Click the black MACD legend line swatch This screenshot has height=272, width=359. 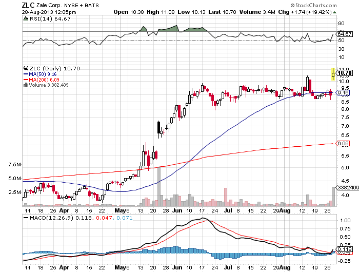26,218
